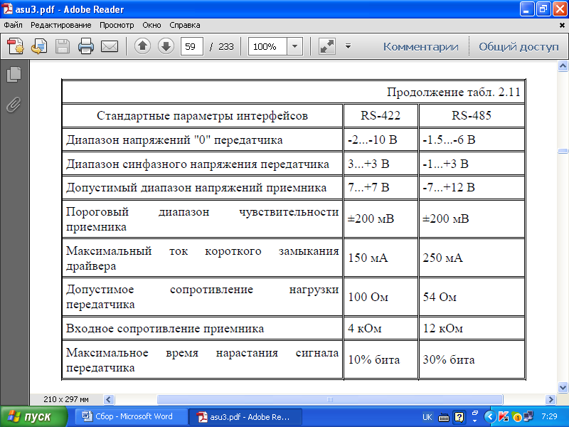Switch to Сбор - Microsoft Word taskbar button

point(132,416)
